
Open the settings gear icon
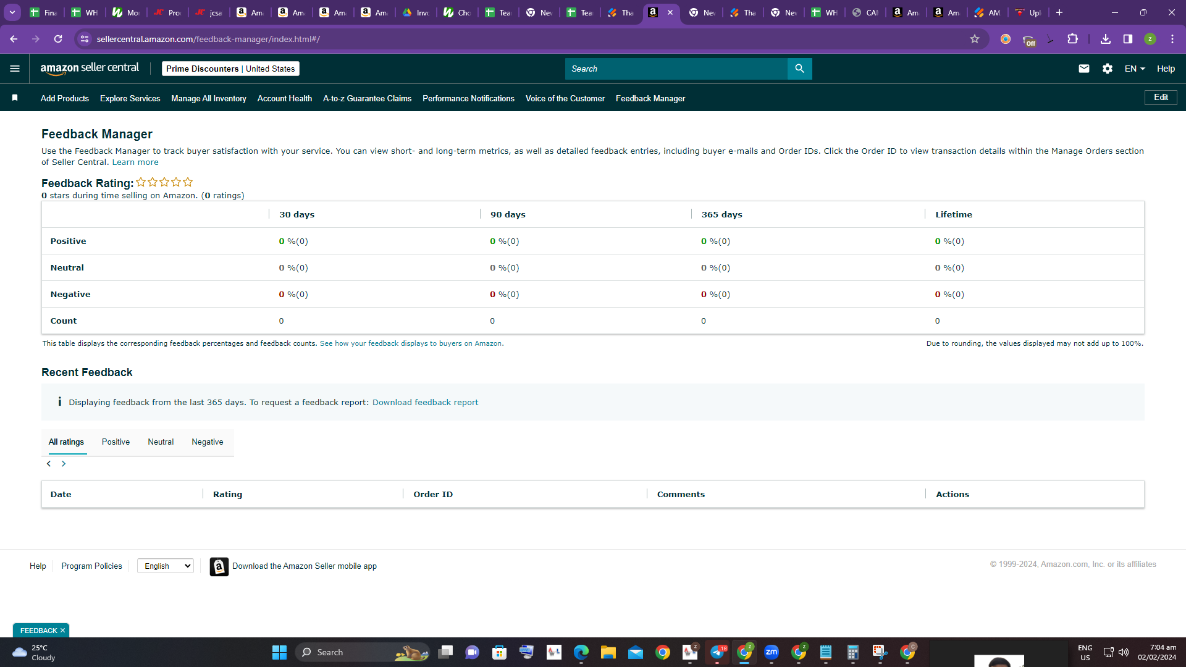(x=1108, y=69)
